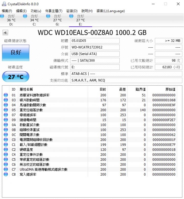This screenshot has width=184, height=199.
Task: Select the drive E: disk tab
Action: [80, 20]
